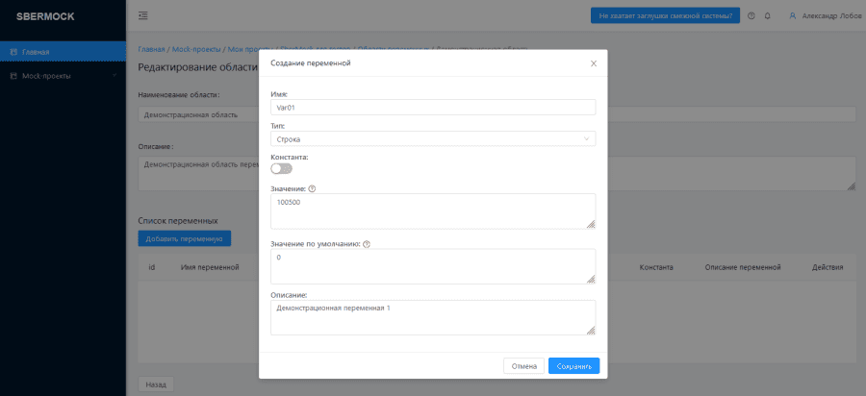Click help icon next to Значение label
Screen dimensions: 866x396
tap(312, 189)
